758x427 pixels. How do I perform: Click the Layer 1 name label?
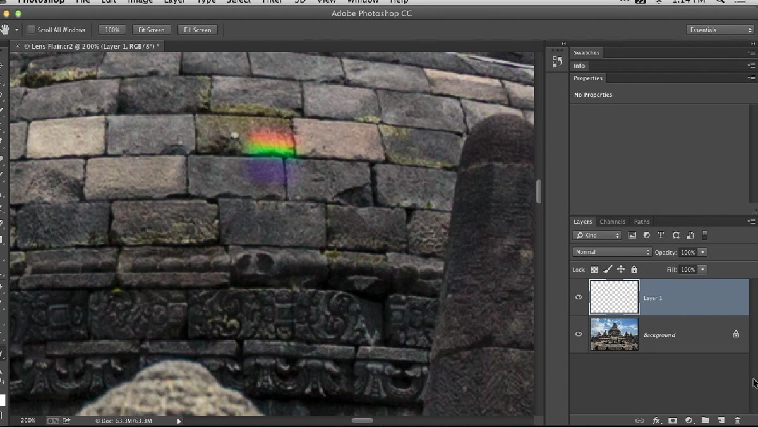click(653, 298)
